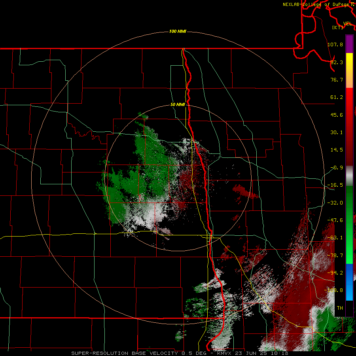This screenshot has height=356, width=356.
Task: Click the 50 NMI range ring label
Action: 178,105
